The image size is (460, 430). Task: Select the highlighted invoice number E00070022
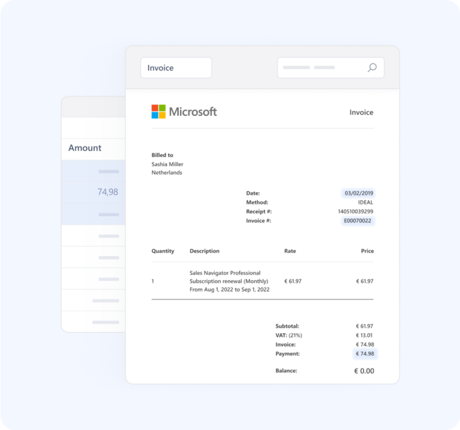(358, 221)
